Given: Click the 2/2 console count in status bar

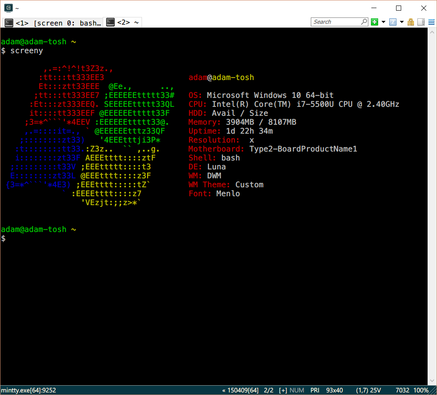Looking at the screenshot, I should (269, 390).
